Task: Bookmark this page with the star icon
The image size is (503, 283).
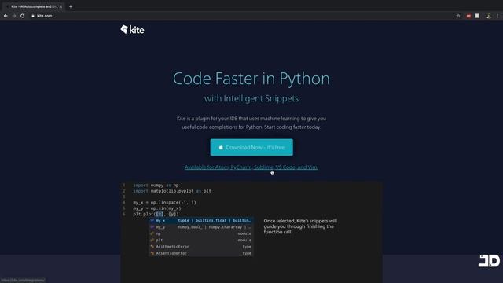Action: tap(458, 16)
